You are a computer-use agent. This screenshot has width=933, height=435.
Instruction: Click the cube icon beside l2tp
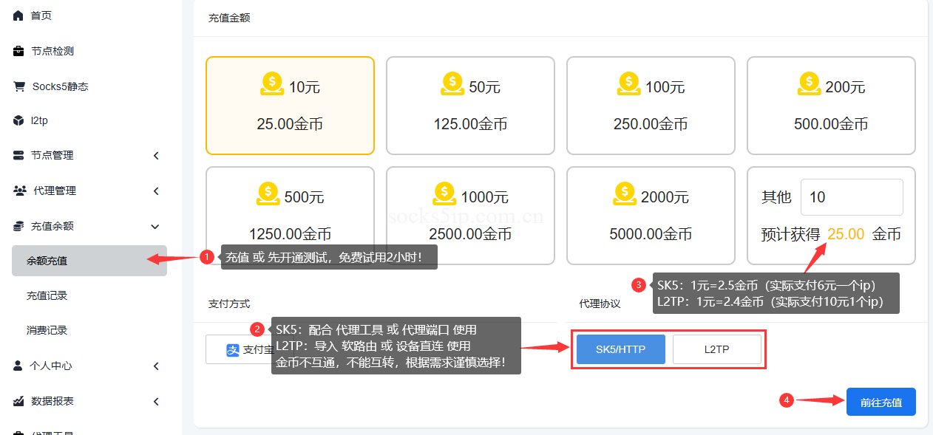18,120
